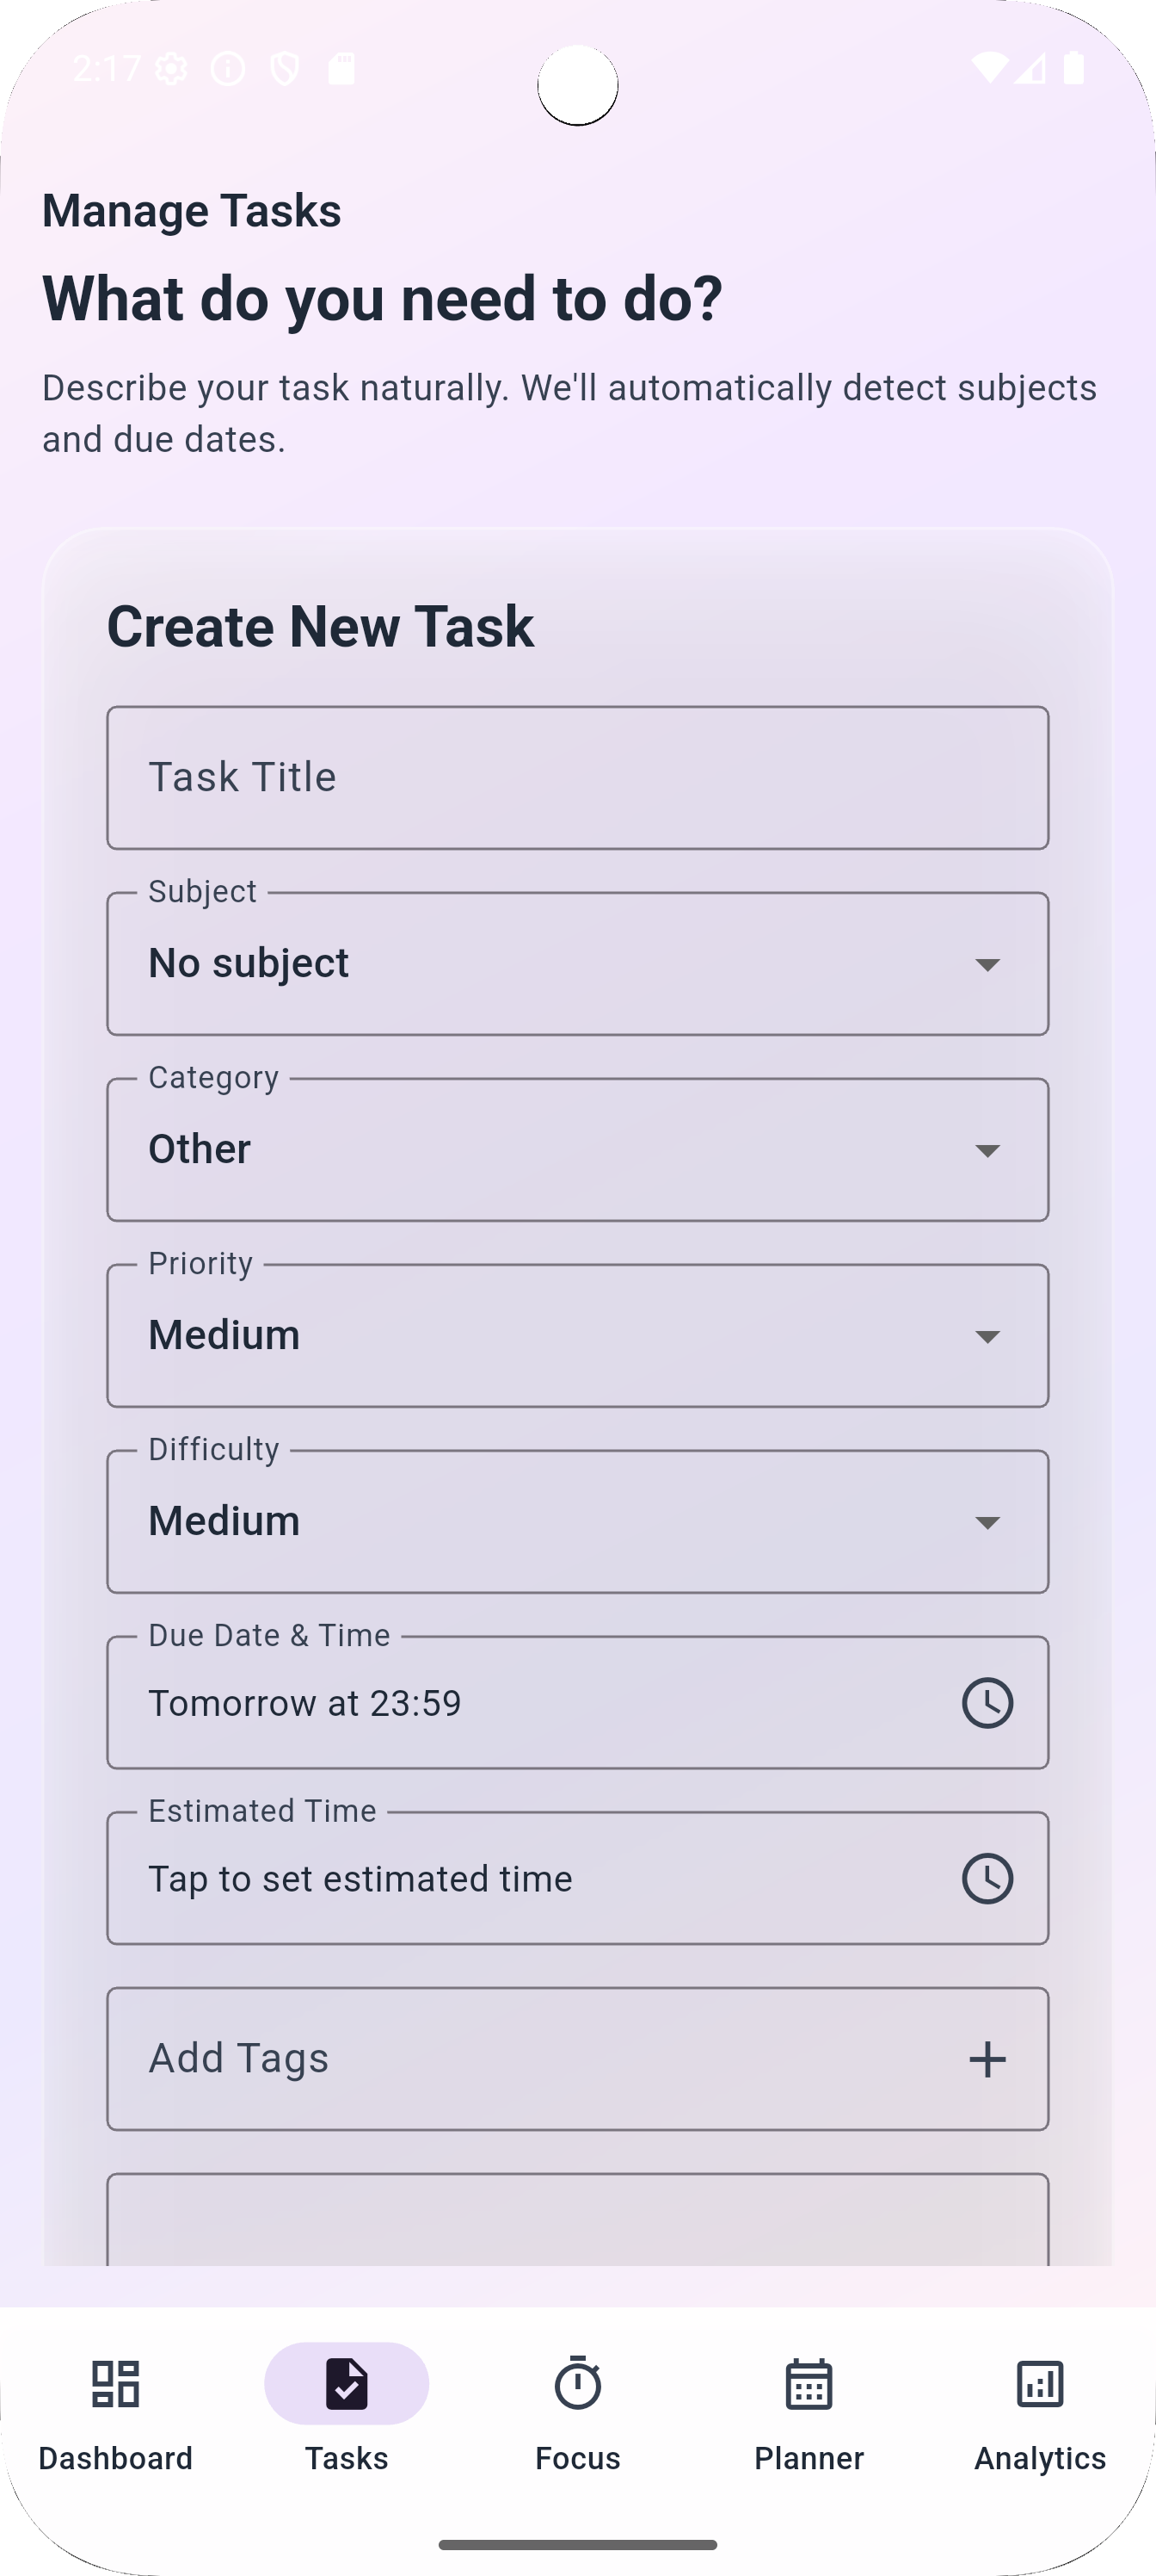1156x2576 pixels.
Task: Tap the plus icon beside Add Tags
Action: click(987, 2059)
